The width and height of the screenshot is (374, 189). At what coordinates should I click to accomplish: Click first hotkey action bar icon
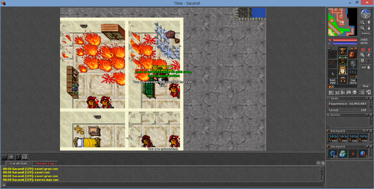5,157
